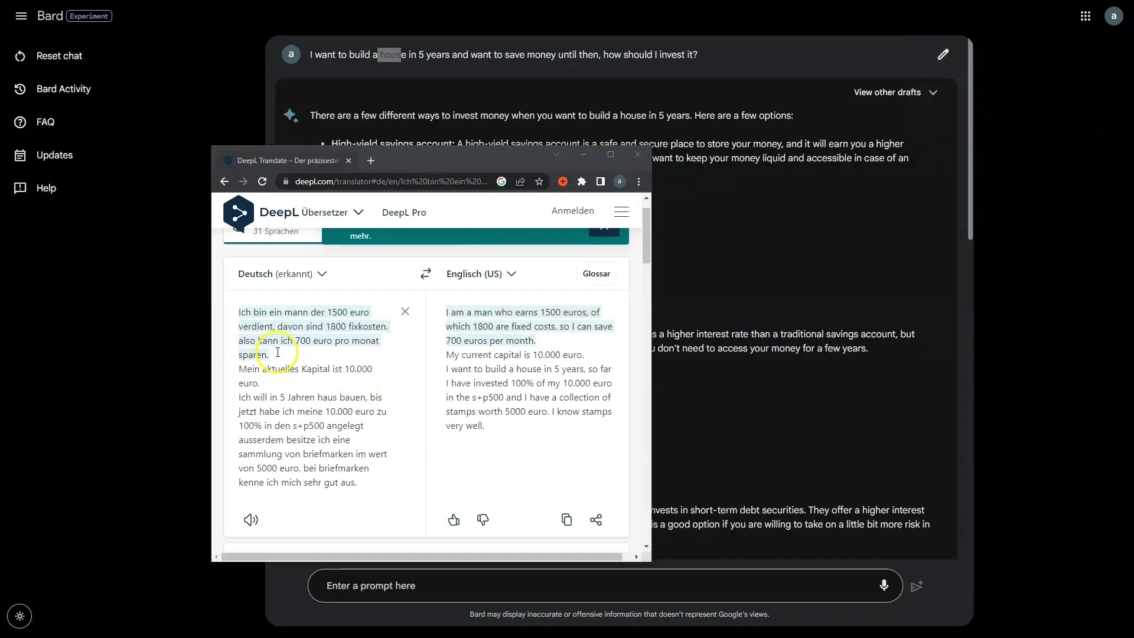Screen dimensions: 1134x638
Task: Edit the prompt with the pencil icon
Action: pos(943,54)
